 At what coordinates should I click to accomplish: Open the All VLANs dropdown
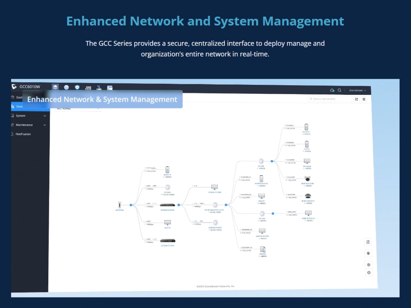click(78, 108)
